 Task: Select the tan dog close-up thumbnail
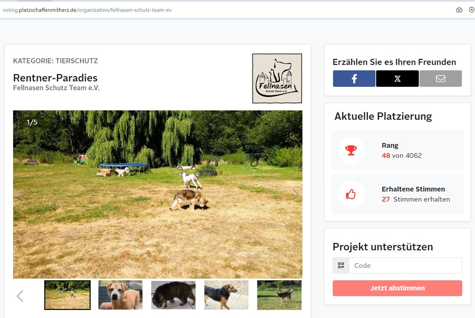pyautogui.click(x=120, y=295)
